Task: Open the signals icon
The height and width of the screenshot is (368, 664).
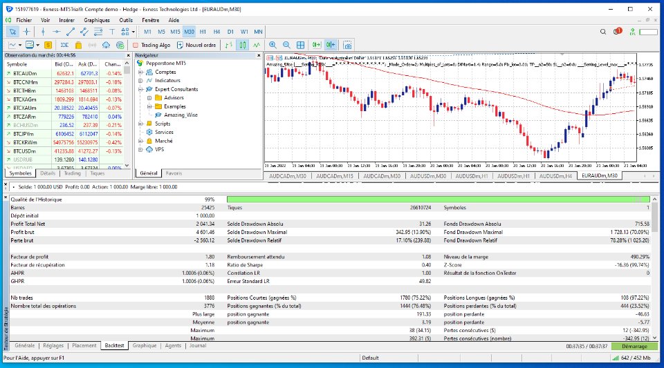Action: (92, 45)
